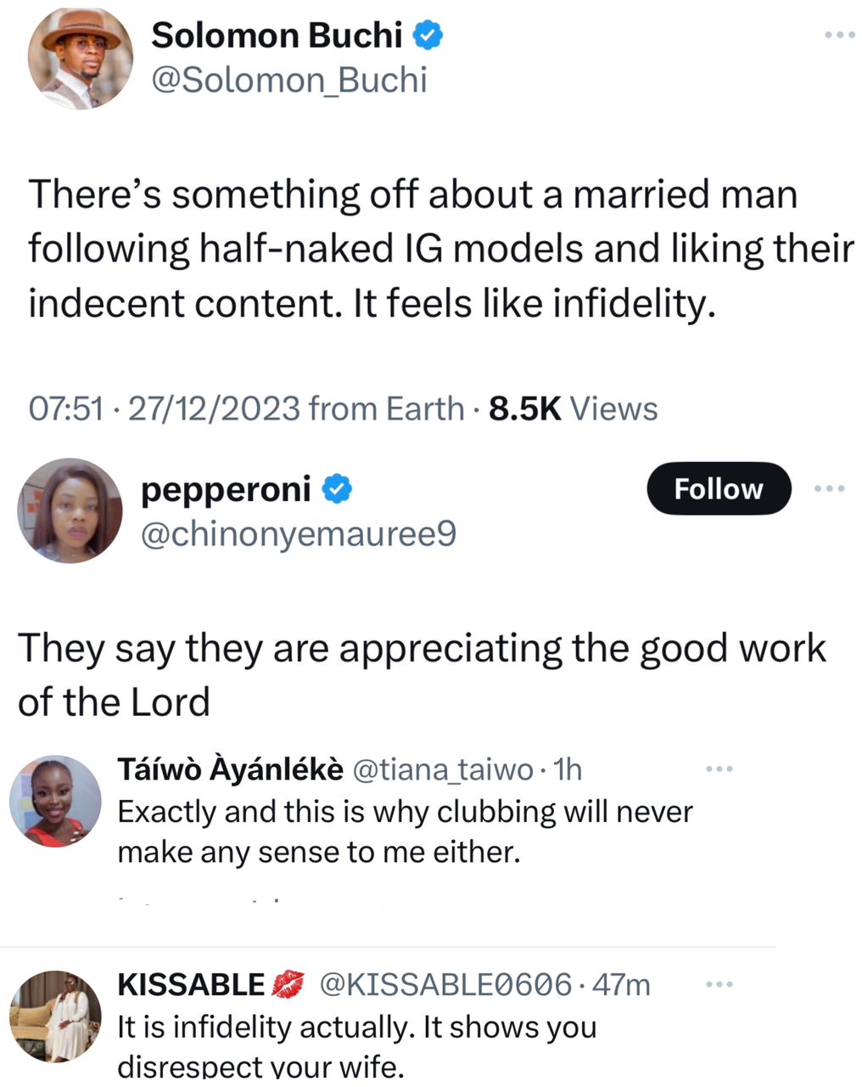Viewport: 862px width, 1087px height.
Task: Open more options on Táíwò's reply
Action: 719,769
